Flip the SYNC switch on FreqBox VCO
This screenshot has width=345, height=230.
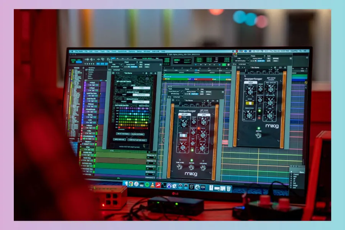pos(250,103)
